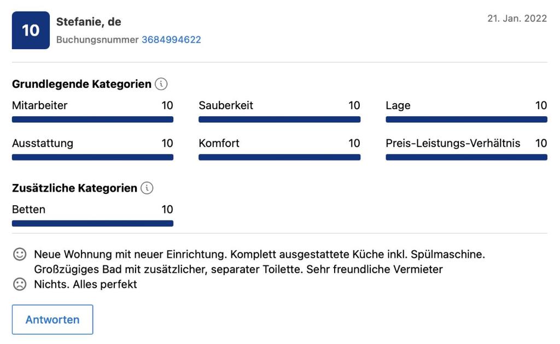Click the positive comment about Neue Wohnung
560x344 pixels.
coord(260,262)
